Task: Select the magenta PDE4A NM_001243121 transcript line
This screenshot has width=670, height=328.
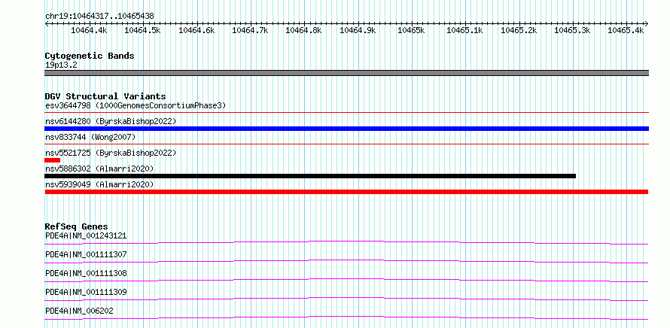Action: [346, 242]
